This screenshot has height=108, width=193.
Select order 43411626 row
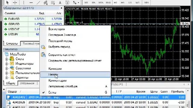96,102
